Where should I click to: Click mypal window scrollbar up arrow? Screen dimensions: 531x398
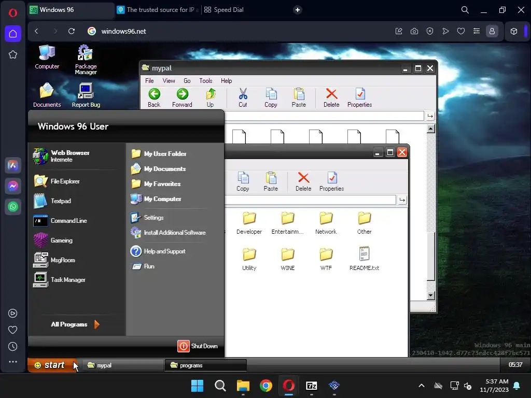431,129
